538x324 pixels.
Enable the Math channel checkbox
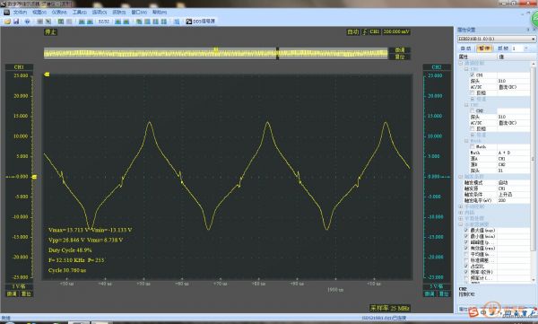(473, 146)
